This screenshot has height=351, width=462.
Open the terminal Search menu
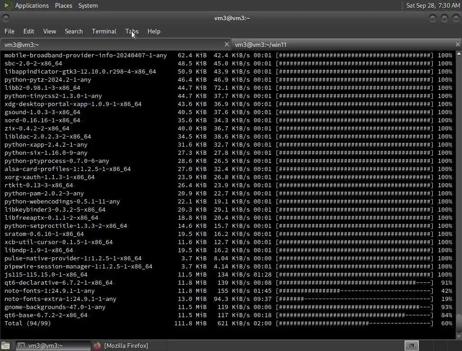click(x=74, y=31)
